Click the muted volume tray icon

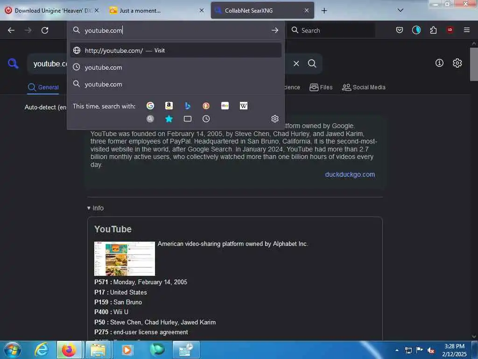pos(430,350)
